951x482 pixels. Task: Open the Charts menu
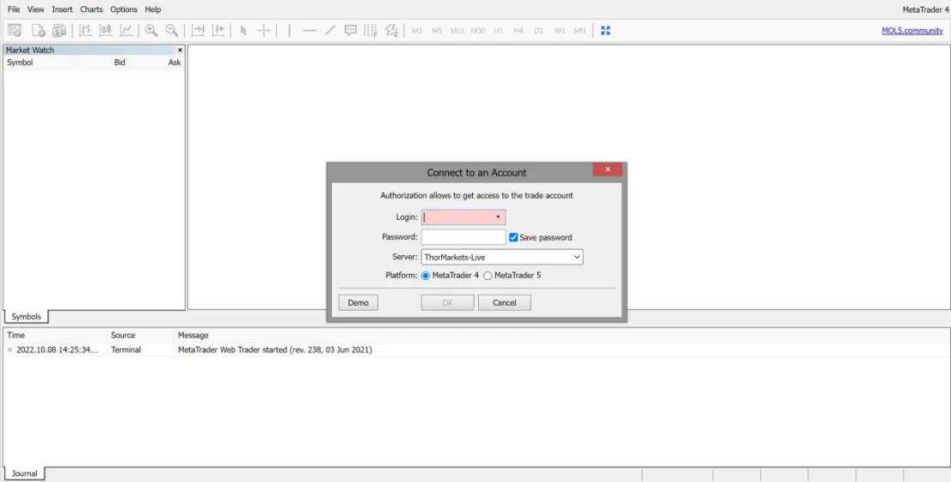(92, 9)
